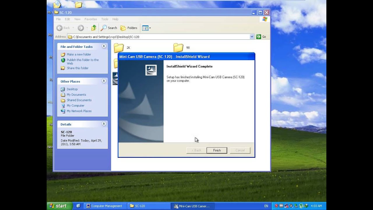Click the My Computer icon in Other Places

[63, 106]
